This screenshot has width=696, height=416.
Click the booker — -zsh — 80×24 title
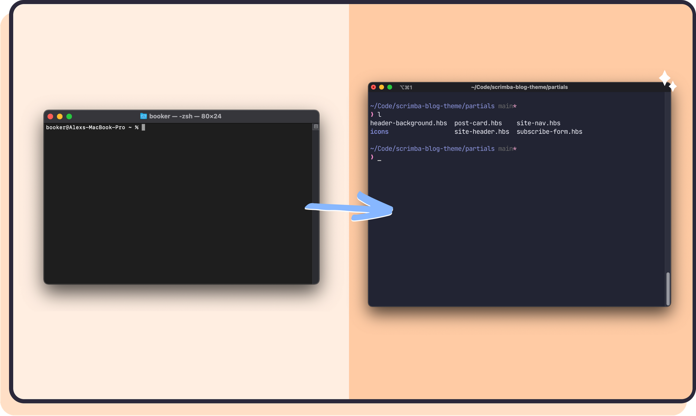coord(185,116)
